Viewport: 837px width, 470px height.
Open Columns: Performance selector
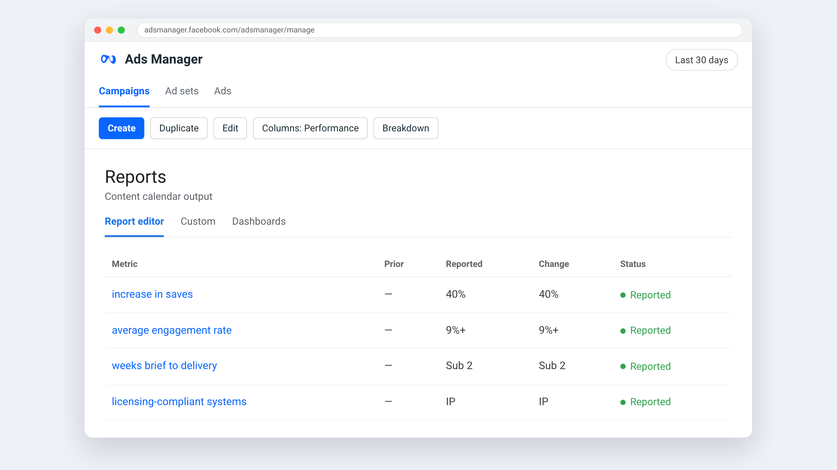(310, 128)
